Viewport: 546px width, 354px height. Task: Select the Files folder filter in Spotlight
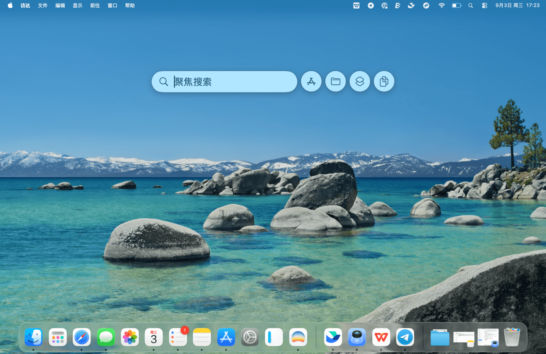[x=335, y=82]
